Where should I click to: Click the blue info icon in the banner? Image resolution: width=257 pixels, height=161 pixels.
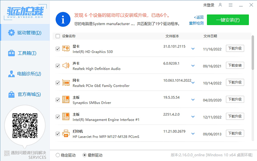(x=64, y=19)
